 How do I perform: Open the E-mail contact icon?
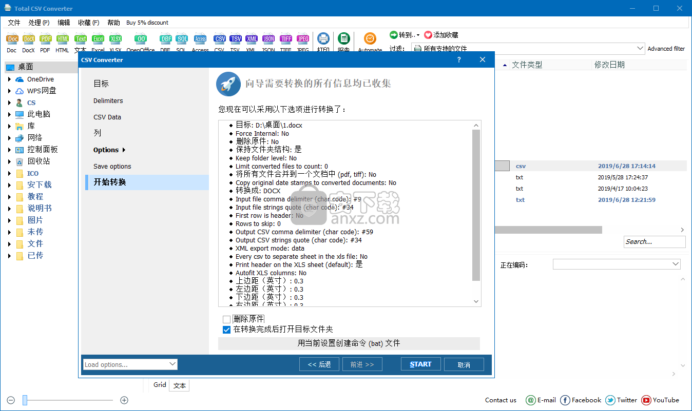pos(531,400)
